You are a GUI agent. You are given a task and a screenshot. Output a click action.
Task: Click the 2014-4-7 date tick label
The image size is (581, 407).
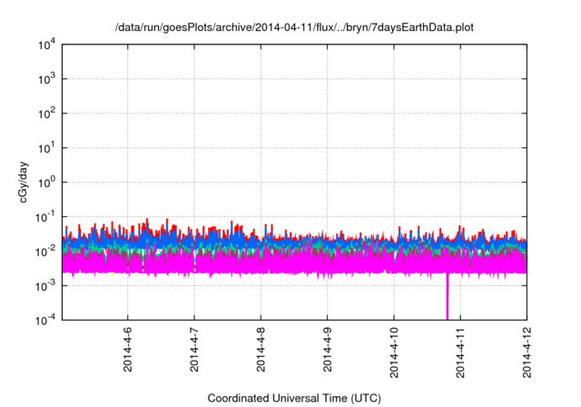pyautogui.click(x=194, y=349)
